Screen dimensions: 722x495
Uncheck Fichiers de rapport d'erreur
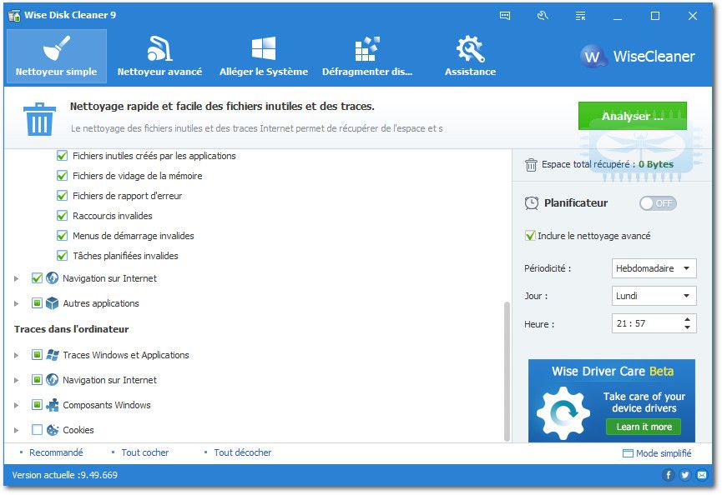[x=62, y=196]
